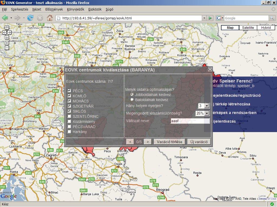The width and height of the screenshot is (277, 207).
Task: Open the address bar history dropdown
Action: click(204, 18)
